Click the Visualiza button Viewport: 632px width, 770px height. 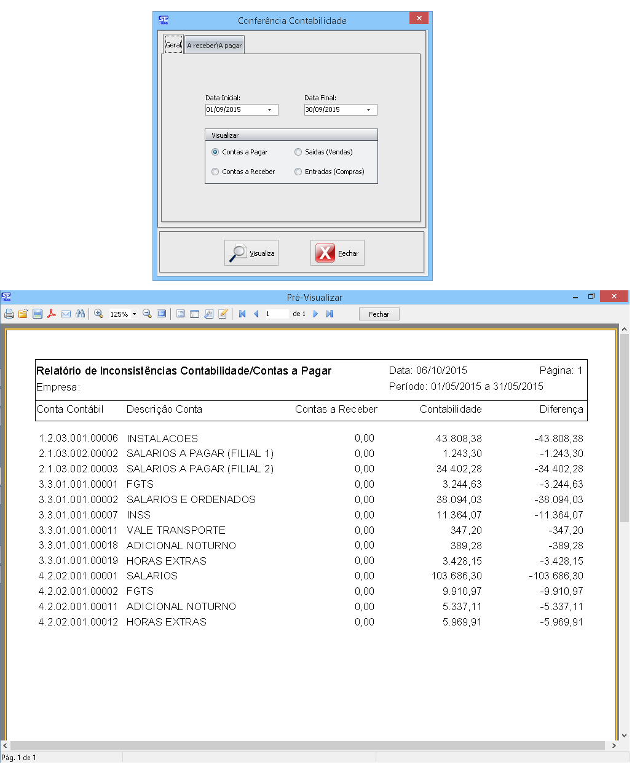251,253
